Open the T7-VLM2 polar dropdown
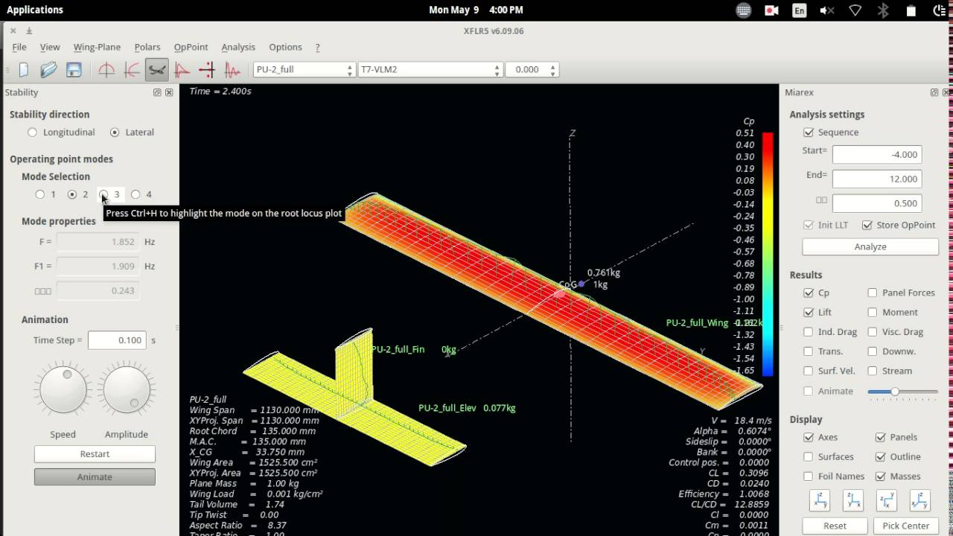Viewport: 953px width, 536px height. [x=430, y=69]
